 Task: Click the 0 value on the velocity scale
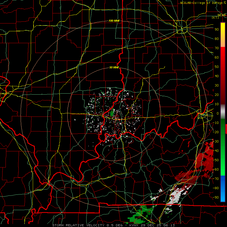pyautogui.click(x=218, y=113)
